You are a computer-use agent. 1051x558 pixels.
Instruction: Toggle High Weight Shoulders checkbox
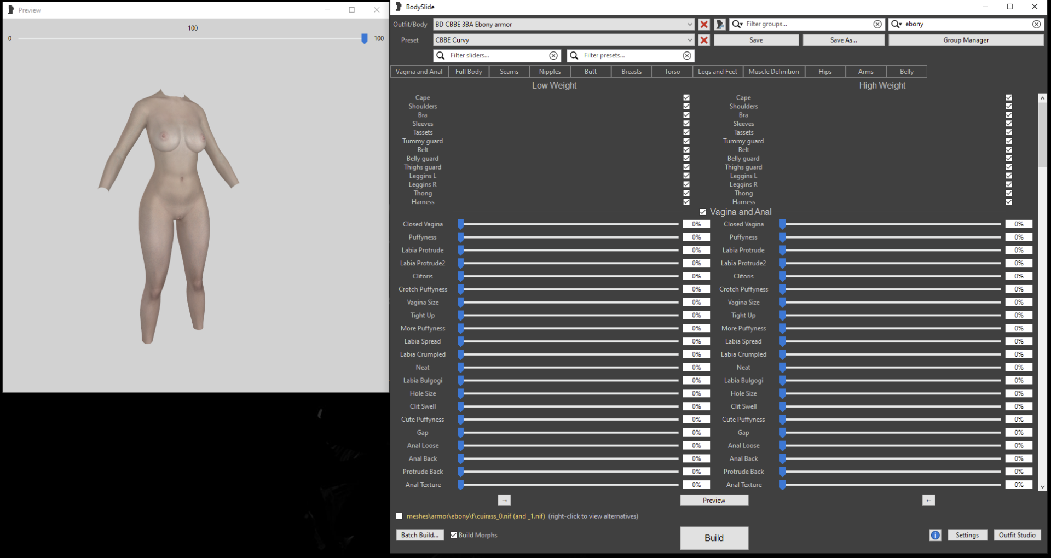(1009, 107)
